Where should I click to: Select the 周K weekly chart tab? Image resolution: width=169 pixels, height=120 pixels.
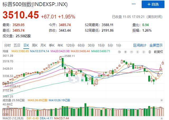tap(35, 45)
